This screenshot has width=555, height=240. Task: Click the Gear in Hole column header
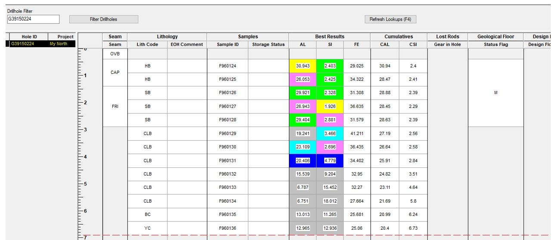click(447, 45)
